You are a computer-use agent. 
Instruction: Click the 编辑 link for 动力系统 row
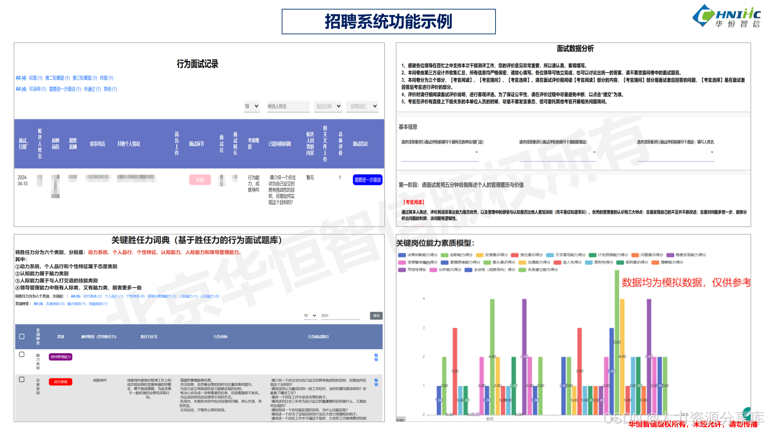(376, 382)
